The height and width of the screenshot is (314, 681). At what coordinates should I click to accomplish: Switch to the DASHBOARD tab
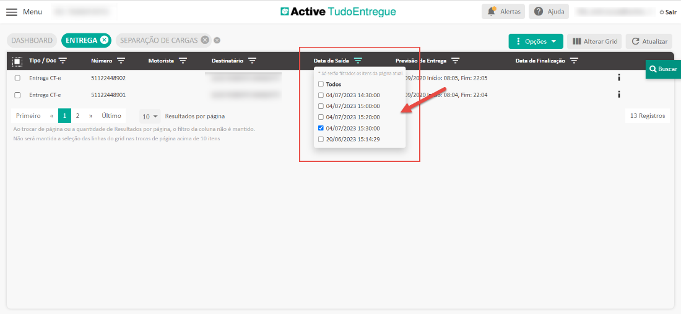point(32,40)
